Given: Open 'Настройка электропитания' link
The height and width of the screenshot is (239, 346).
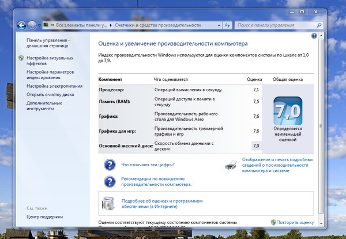Looking at the screenshot, I should [x=55, y=86].
